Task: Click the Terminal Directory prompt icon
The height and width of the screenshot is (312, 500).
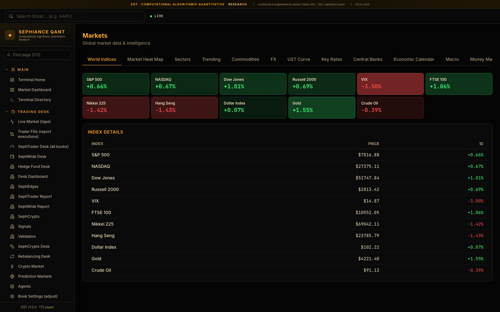Action: tap(12, 100)
